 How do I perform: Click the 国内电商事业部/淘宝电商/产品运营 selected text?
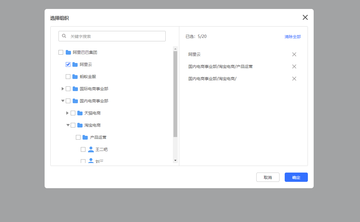click(x=220, y=66)
